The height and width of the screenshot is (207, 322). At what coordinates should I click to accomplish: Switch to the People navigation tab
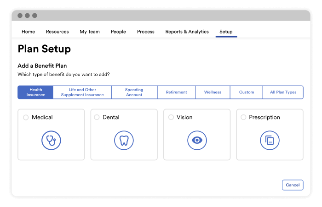click(x=118, y=32)
